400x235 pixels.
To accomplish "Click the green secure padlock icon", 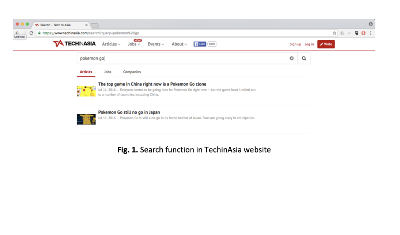I will pos(39,33).
